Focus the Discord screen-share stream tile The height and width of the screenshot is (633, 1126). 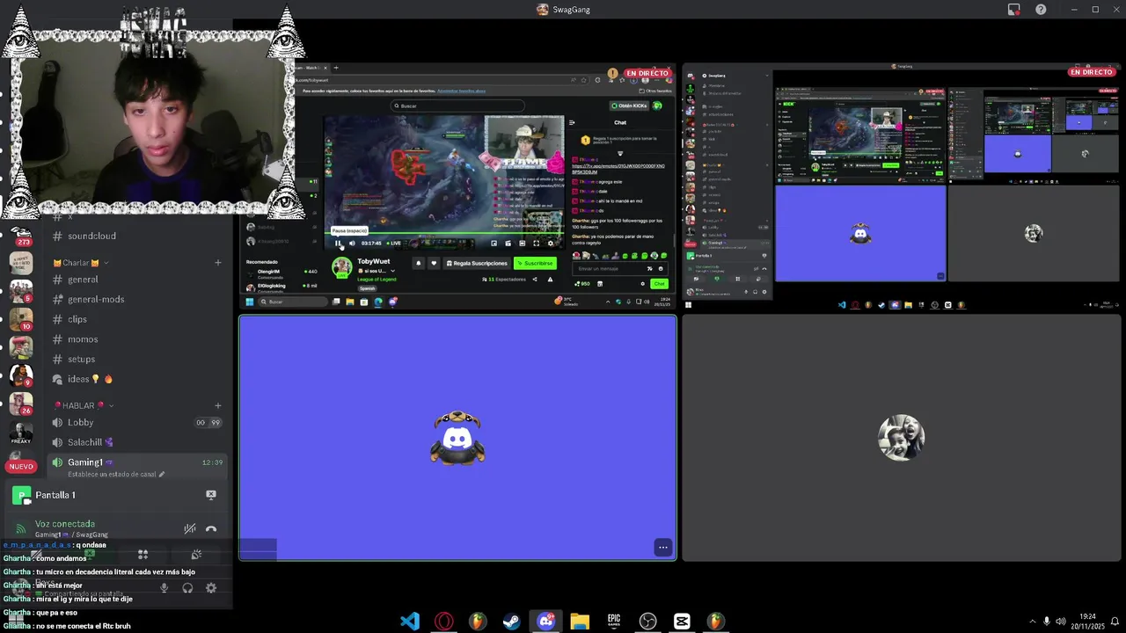point(902,186)
